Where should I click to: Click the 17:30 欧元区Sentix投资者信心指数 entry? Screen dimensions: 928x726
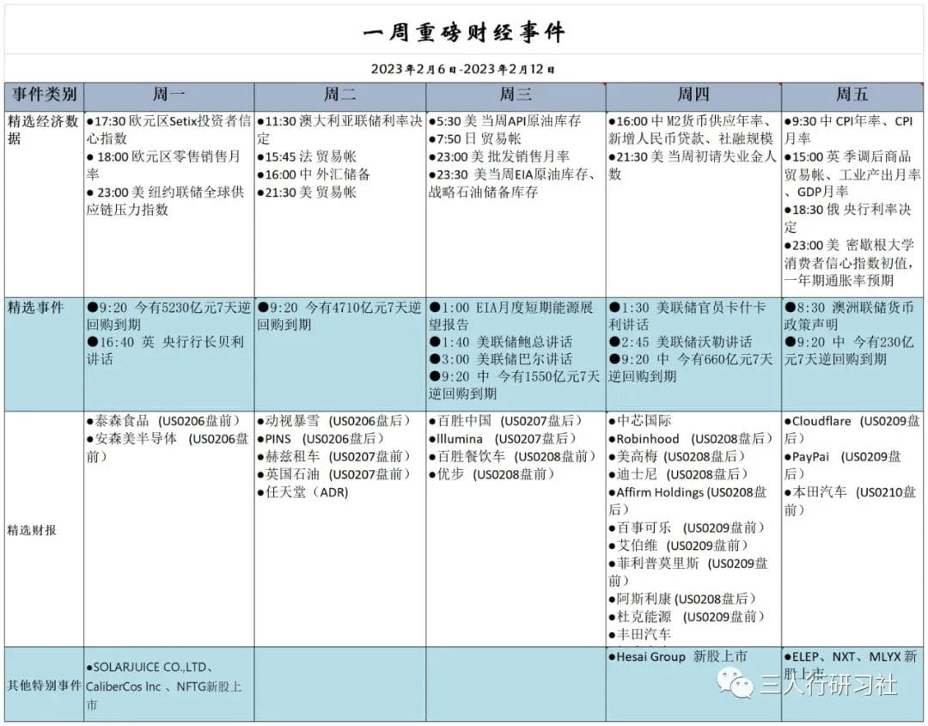168,130
